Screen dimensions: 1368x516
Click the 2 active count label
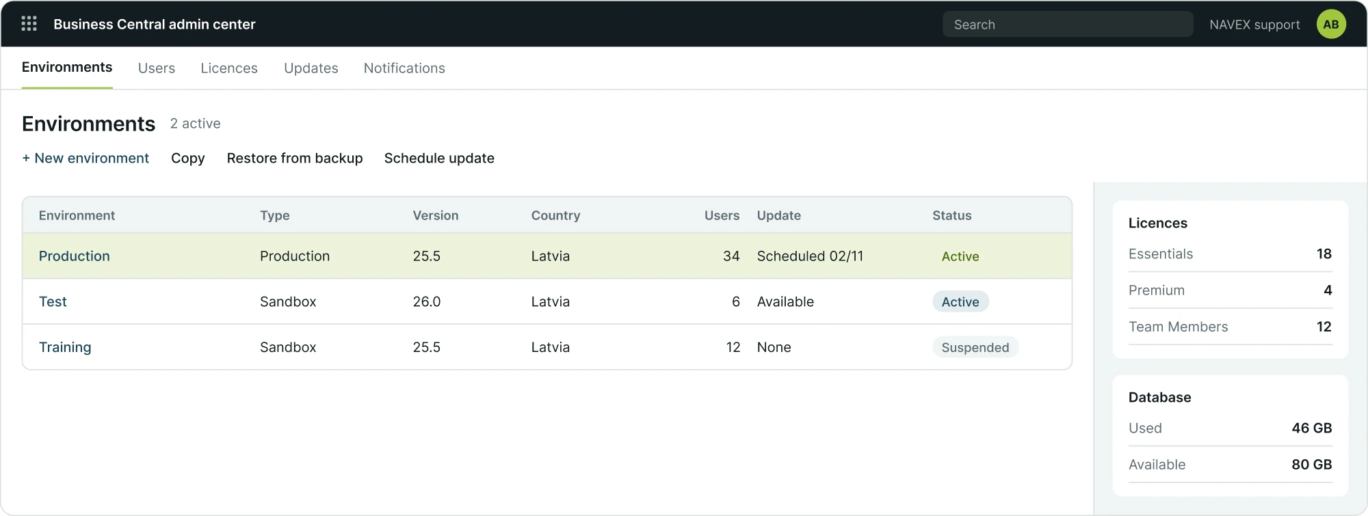click(195, 124)
